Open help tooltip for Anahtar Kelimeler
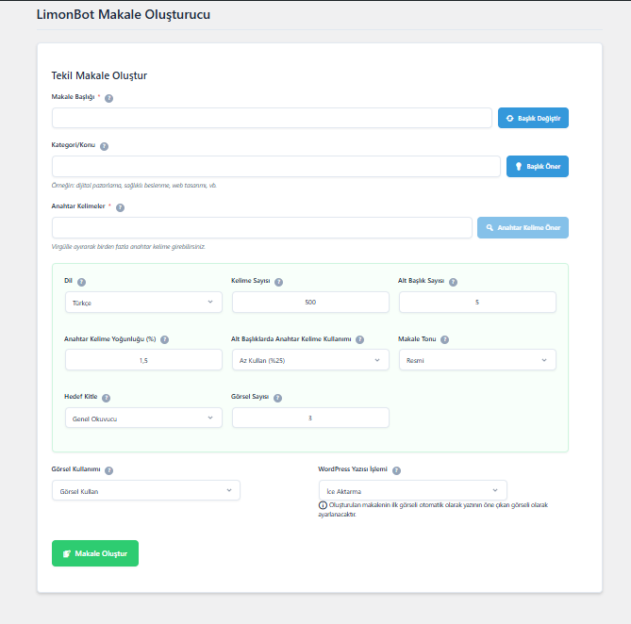 point(120,207)
